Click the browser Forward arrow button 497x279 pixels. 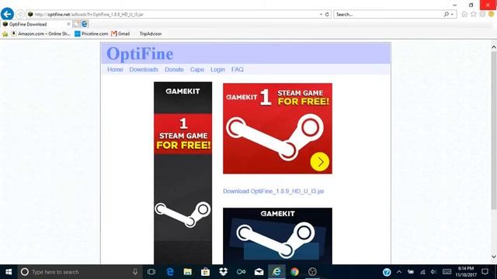[20, 14]
